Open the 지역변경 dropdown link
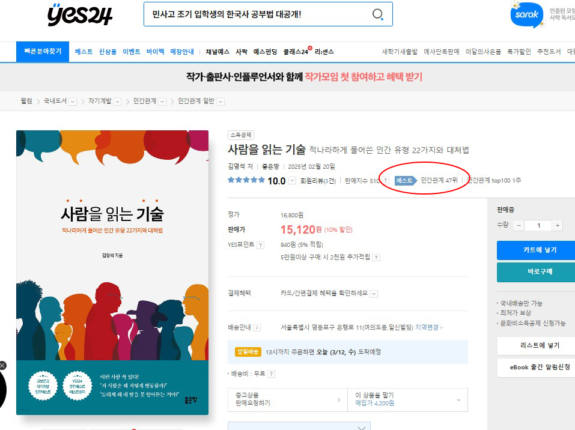Screen dimensions: 575x430 click(x=429, y=327)
